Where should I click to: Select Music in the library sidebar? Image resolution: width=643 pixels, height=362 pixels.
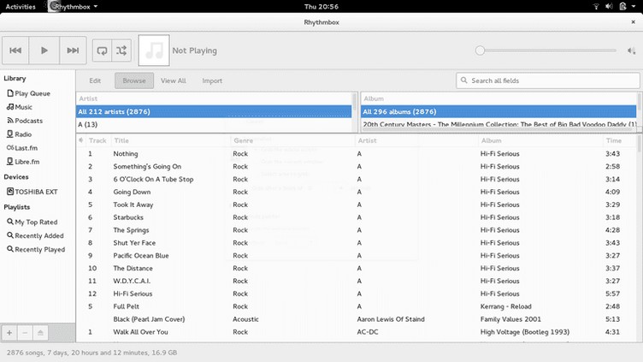pyautogui.click(x=20, y=107)
